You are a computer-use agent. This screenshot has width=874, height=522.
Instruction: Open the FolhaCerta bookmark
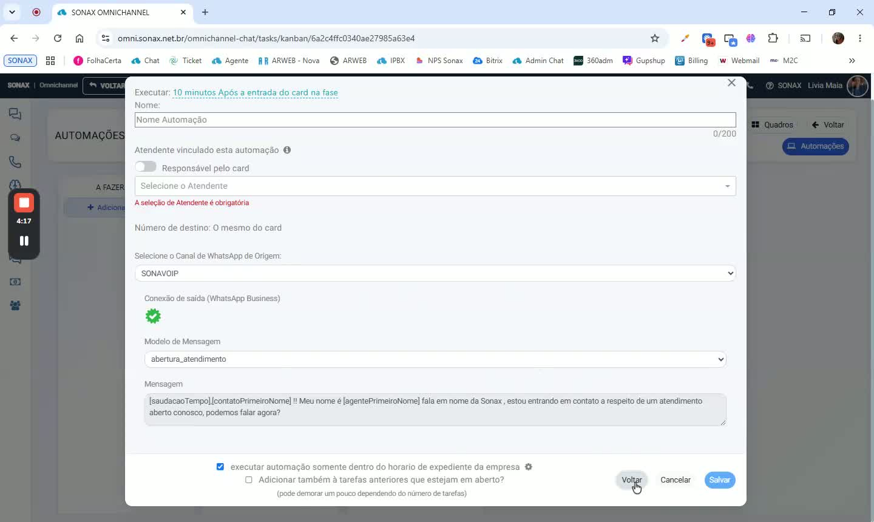97,61
